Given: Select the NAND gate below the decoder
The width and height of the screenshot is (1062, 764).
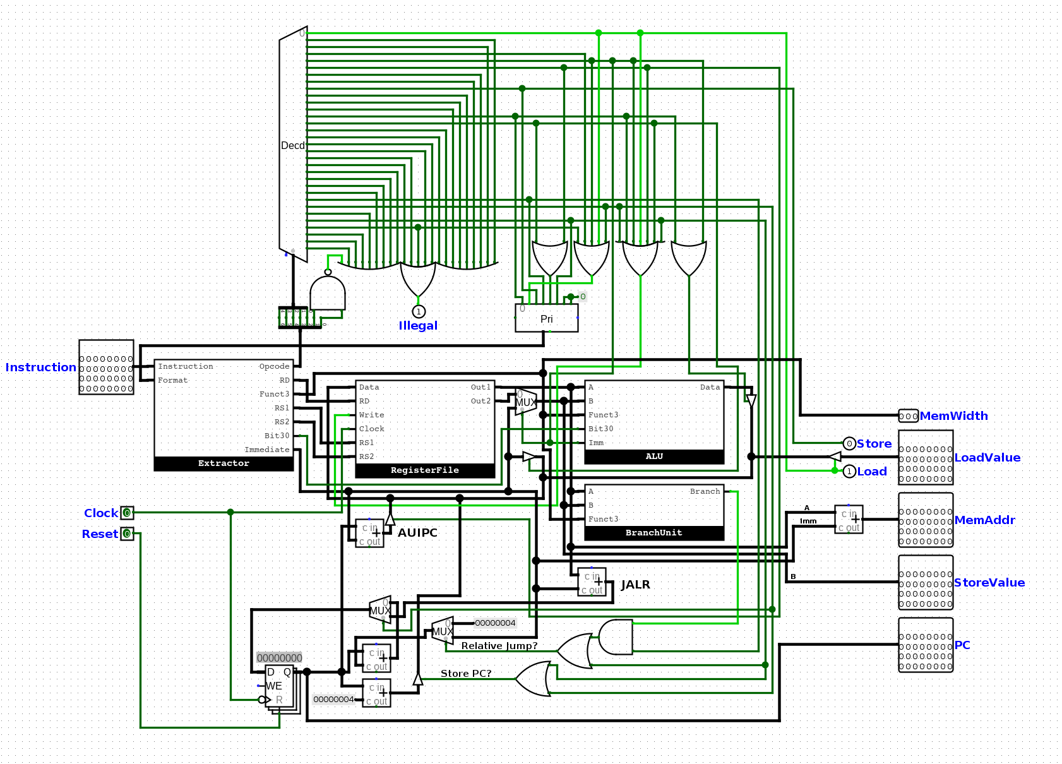Looking at the screenshot, I should tap(328, 290).
